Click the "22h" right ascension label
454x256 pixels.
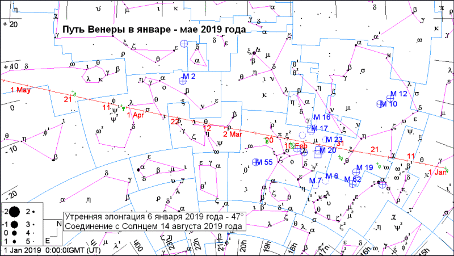196,245
